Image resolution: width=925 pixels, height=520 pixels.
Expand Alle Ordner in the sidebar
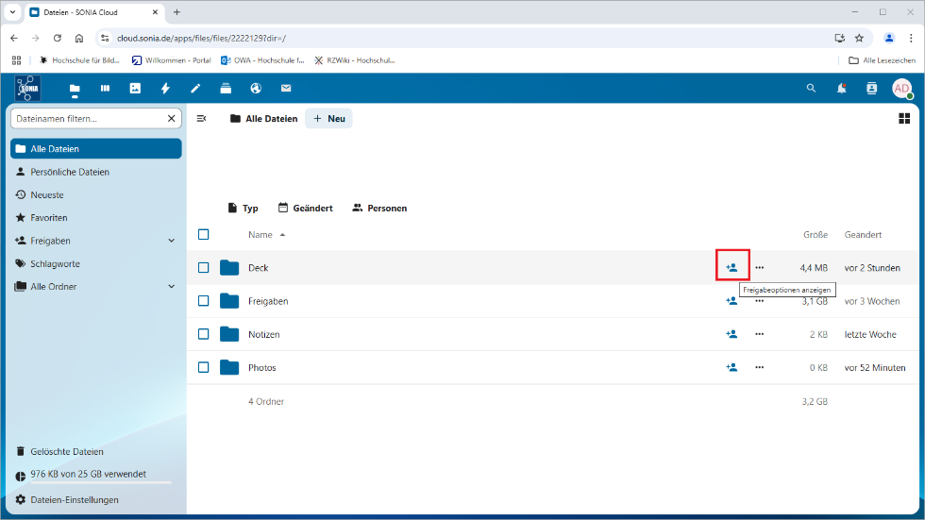tap(171, 286)
